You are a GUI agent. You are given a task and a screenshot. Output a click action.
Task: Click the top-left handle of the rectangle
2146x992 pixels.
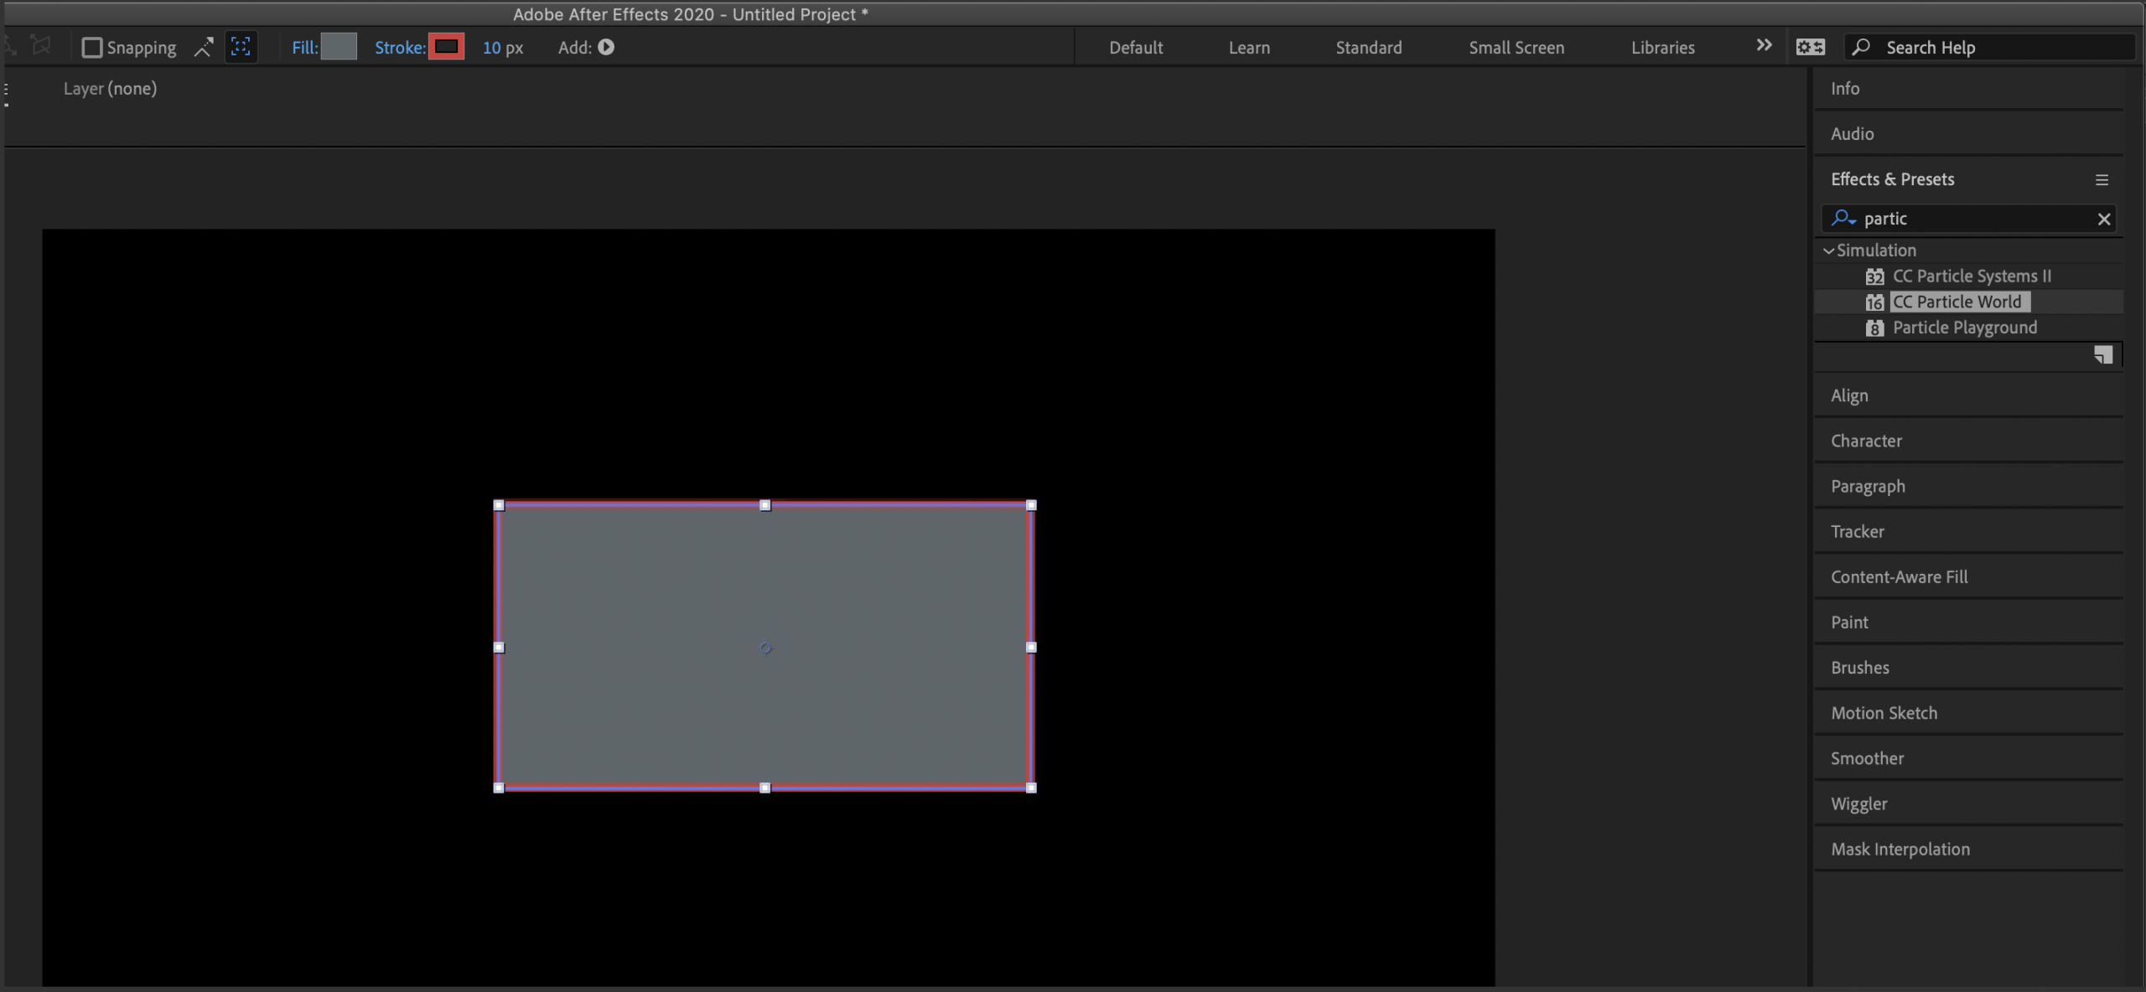(499, 505)
